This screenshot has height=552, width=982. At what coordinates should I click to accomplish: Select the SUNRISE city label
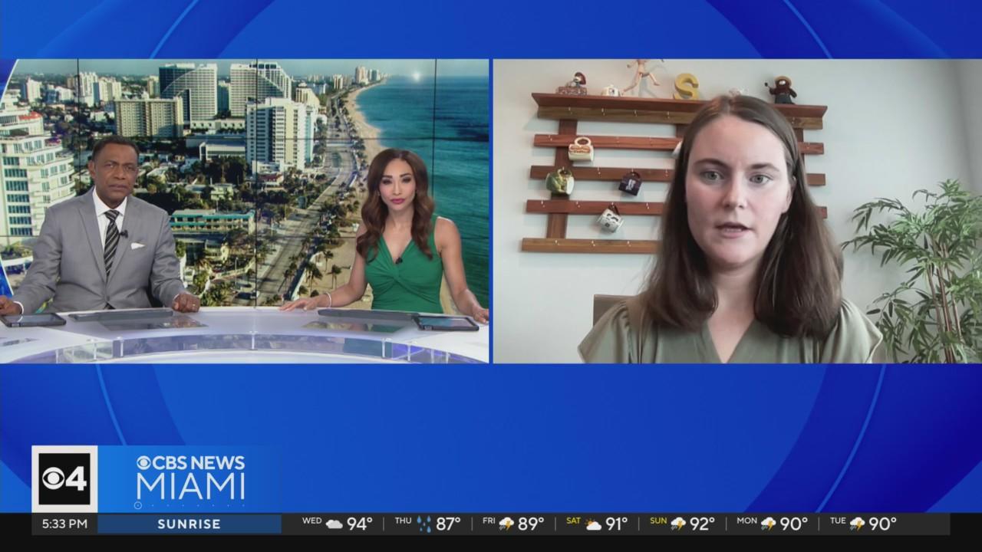click(189, 524)
